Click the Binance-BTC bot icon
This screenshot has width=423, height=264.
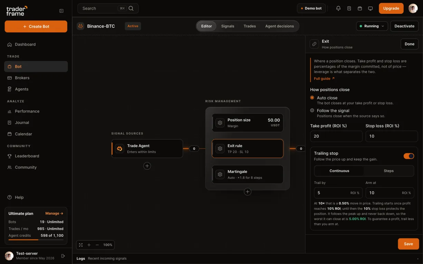tap(81, 26)
